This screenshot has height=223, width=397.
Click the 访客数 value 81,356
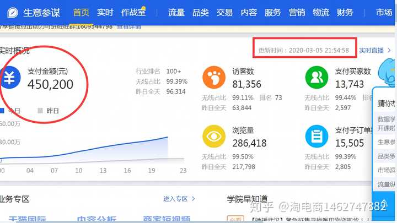246,84
